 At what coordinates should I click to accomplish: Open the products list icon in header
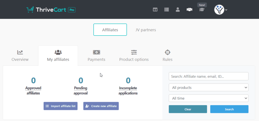(x=166, y=10)
